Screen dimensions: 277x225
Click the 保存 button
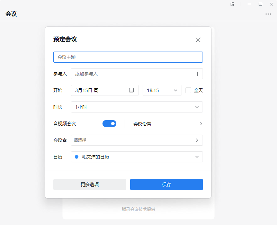[167, 184]
